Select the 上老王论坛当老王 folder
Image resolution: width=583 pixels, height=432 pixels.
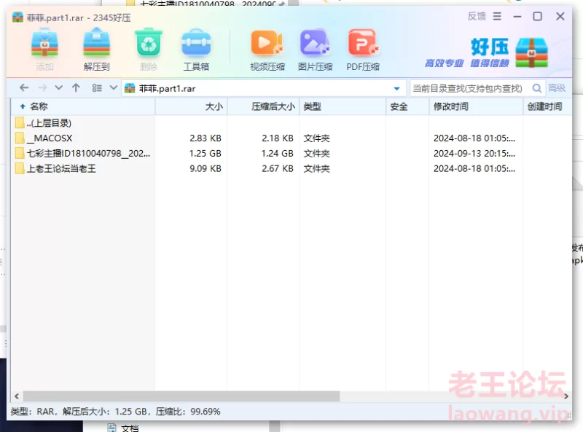pyautogui.click(x=291, y=168)
